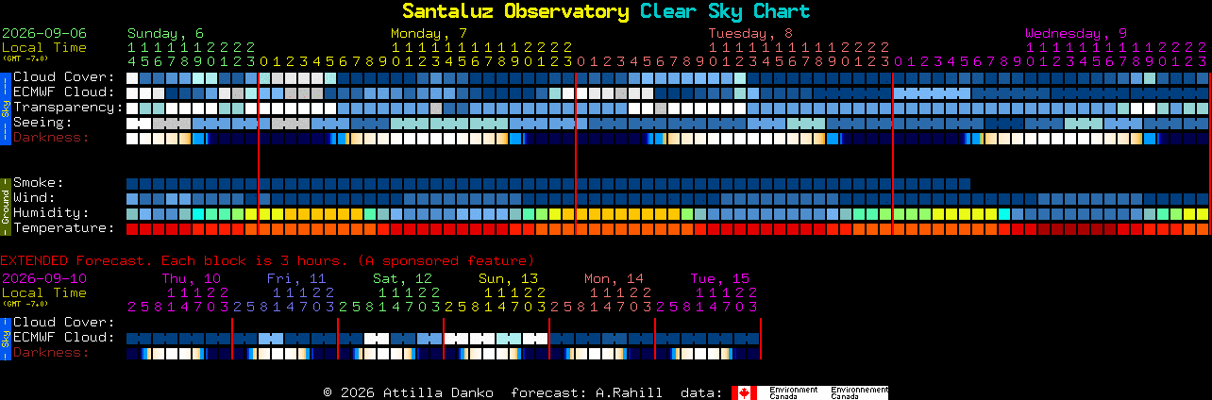Open the ECMWF Cloud row label
1212x400 pixels.
click(63, 92)
